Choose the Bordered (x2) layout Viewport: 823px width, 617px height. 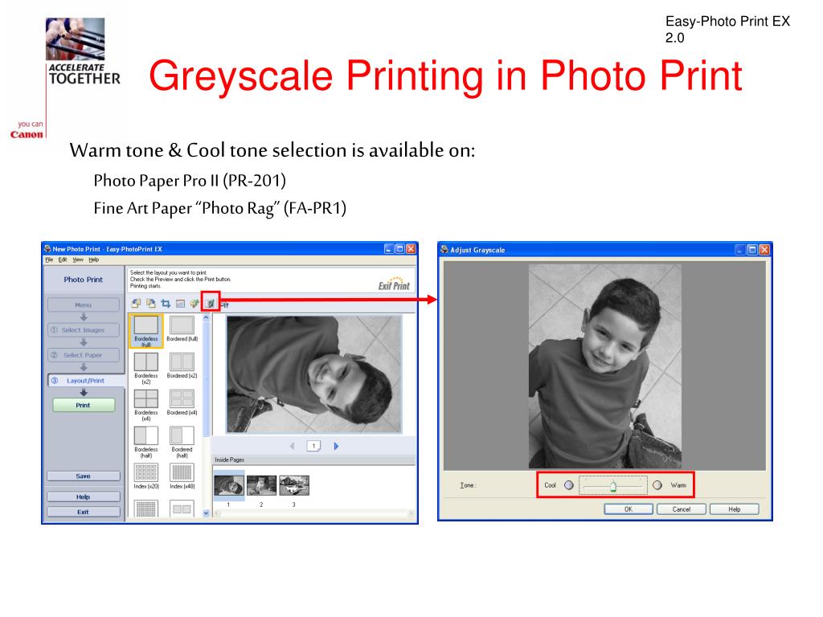coord(182,366)
